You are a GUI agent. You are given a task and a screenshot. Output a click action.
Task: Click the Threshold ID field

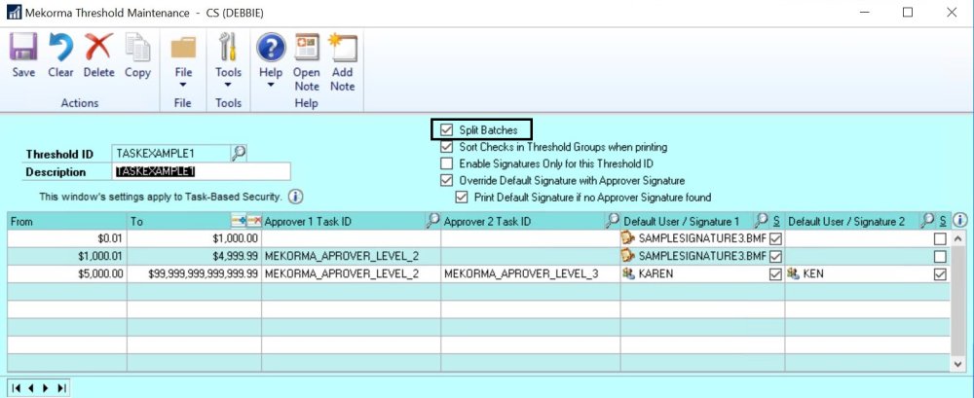click(170, 153)
